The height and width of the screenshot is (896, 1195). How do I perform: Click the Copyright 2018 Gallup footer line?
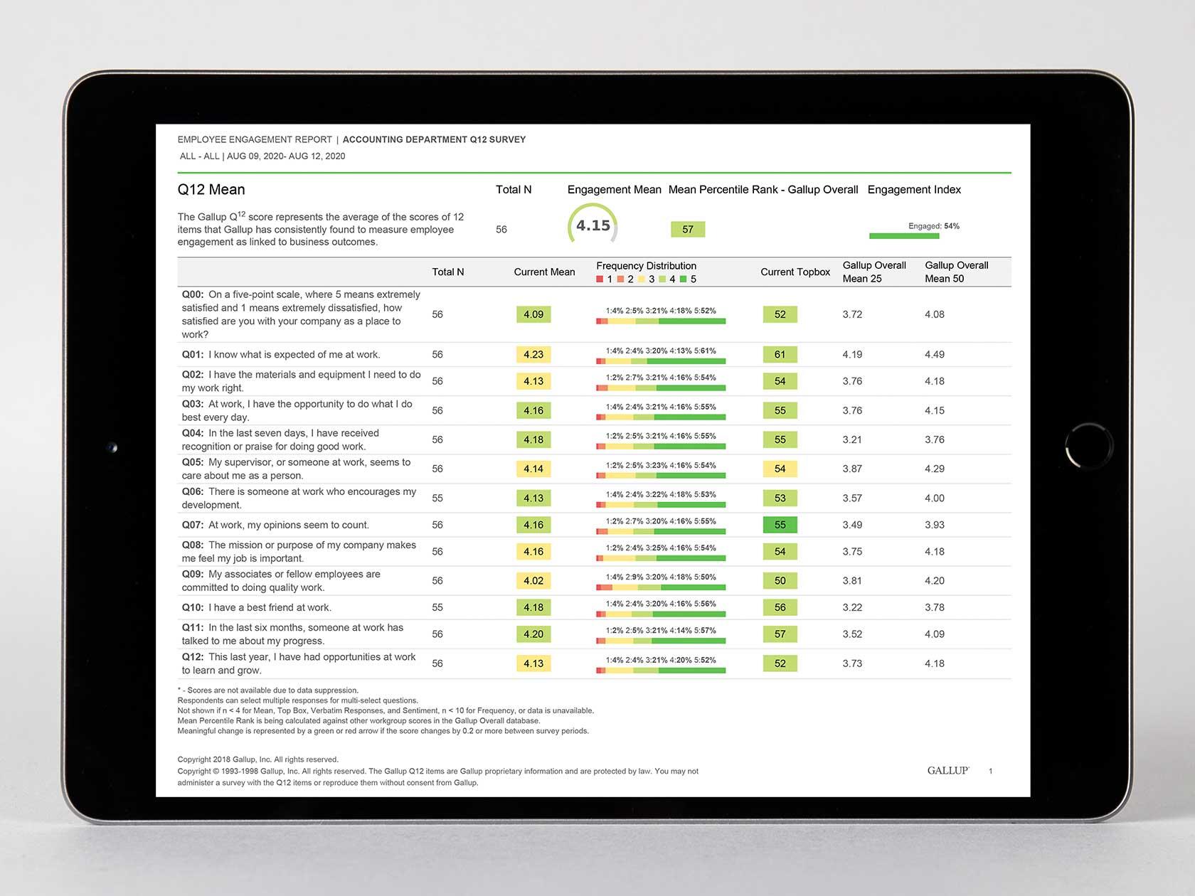click(x=258, y=759)
